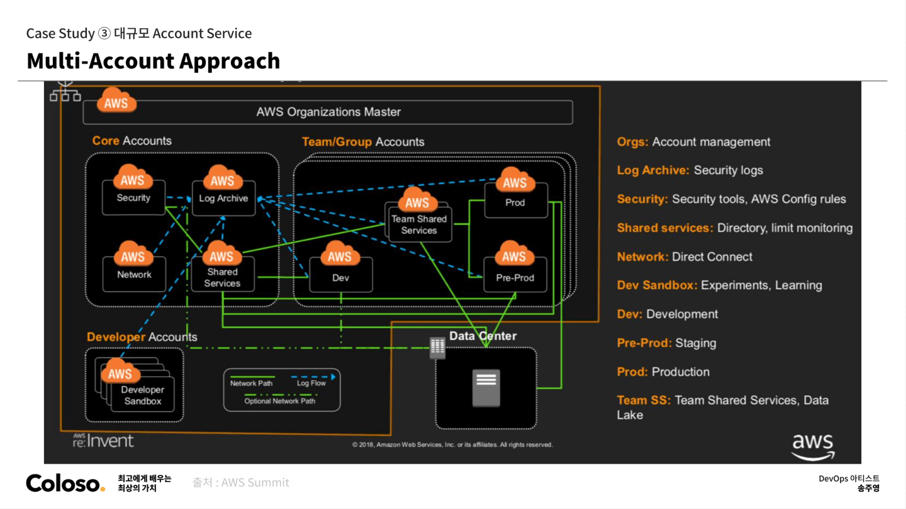The width and height of the screenshot is (906, 509).
Task: Select the AWS cloud icon above the Dev box
Action: [x=340, y=254]
